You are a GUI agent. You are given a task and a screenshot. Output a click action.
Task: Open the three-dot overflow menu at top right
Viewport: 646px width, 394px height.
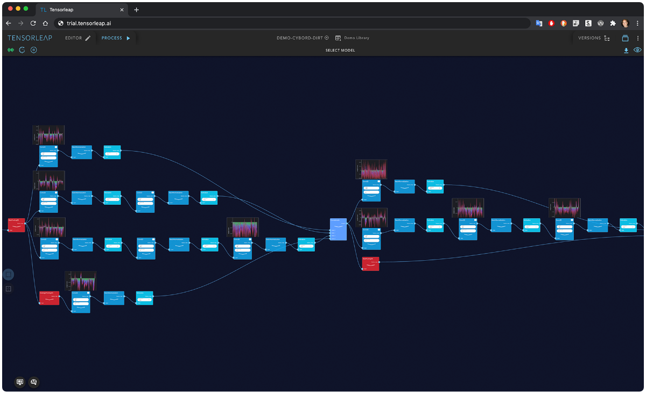638,38
